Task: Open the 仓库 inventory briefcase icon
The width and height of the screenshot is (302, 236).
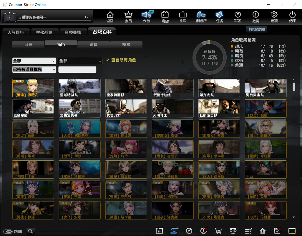Action: coord(183,17)
